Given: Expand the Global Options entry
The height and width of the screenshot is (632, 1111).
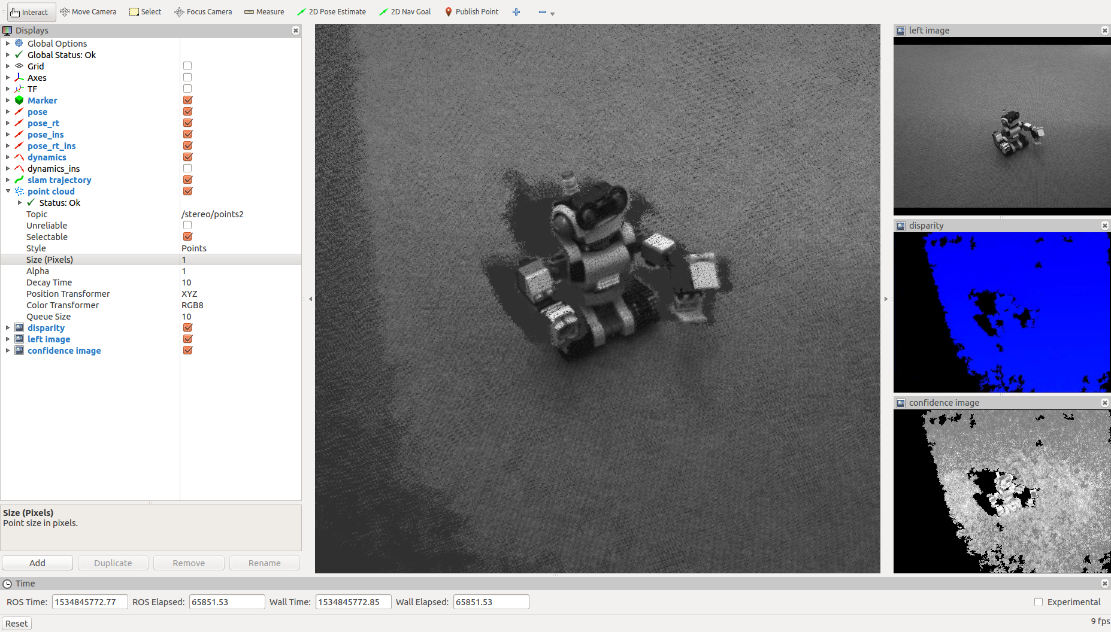Looking at the screenshot, I should tap(8, 43).
